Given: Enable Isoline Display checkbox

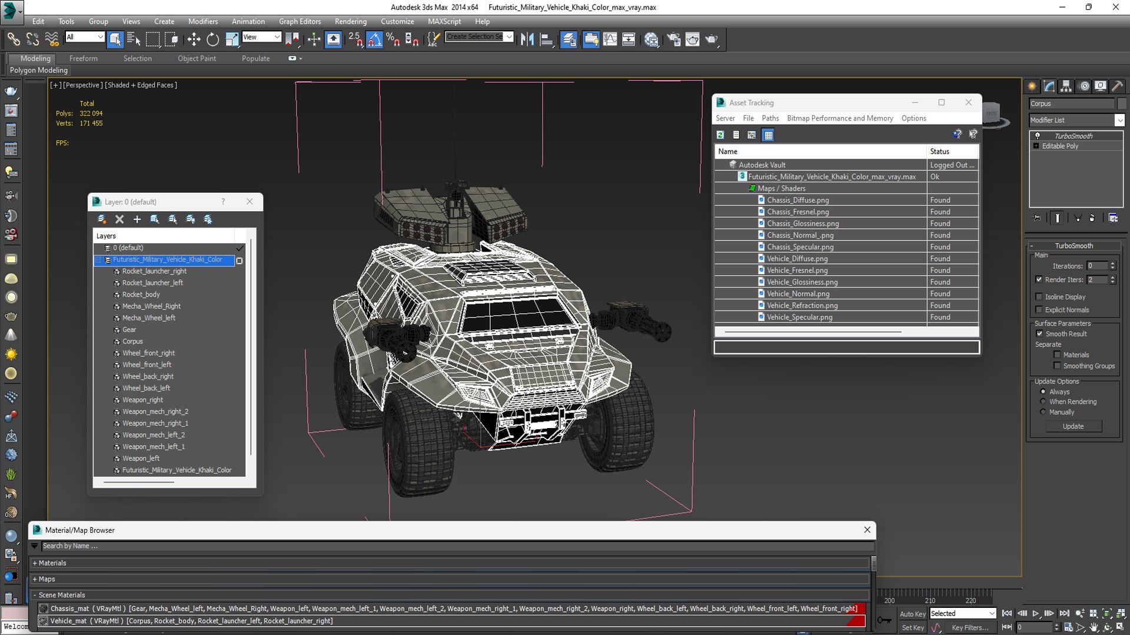Looking at the screenshot, I should point(1039,297).
